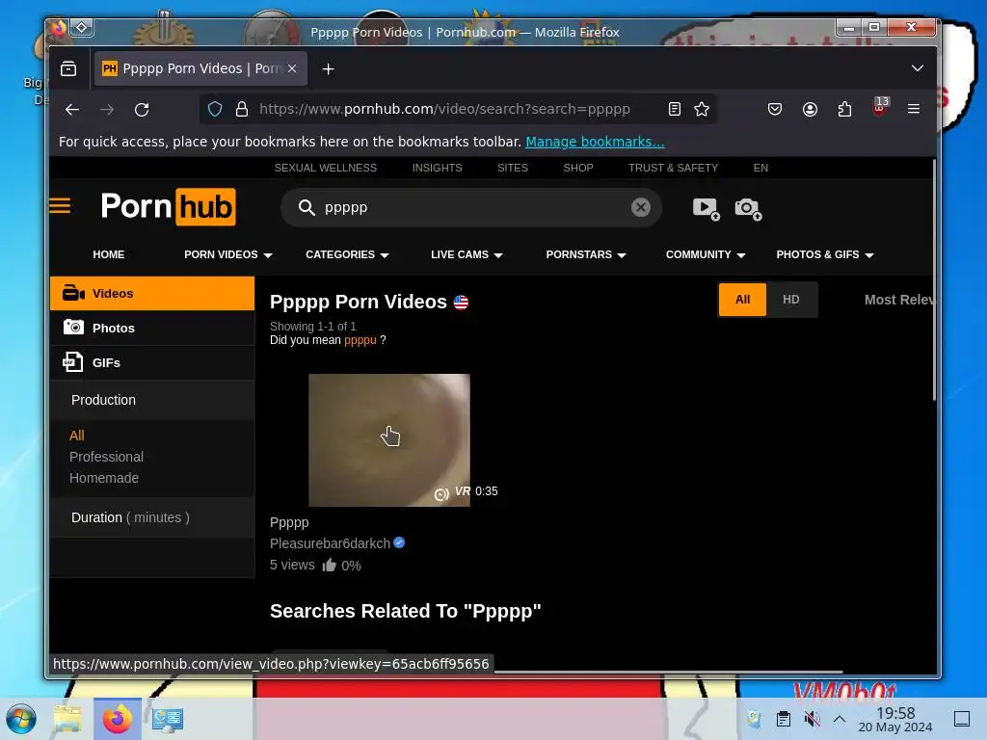
Task: Bookmark this page with the star
Action: coord(702,110)
